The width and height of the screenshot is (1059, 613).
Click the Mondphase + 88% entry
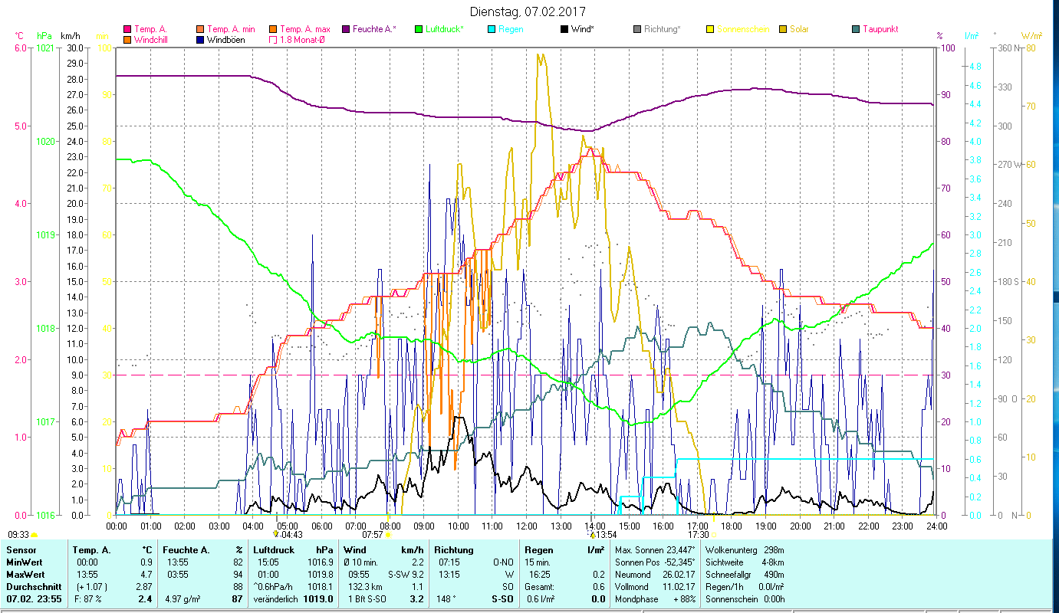point(656,598)
